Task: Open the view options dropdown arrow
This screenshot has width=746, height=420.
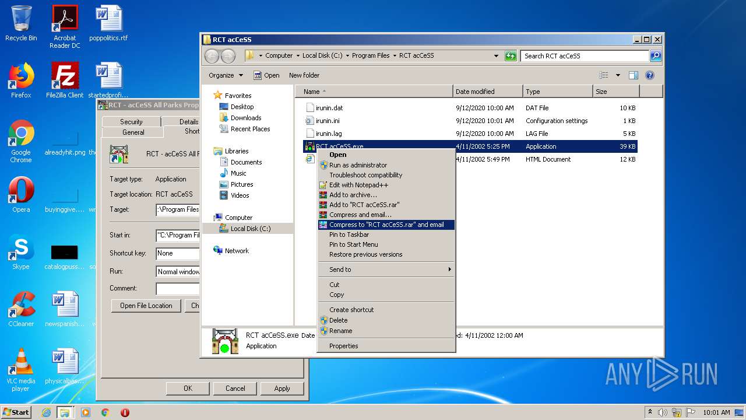Action: [x=618, y=75]
